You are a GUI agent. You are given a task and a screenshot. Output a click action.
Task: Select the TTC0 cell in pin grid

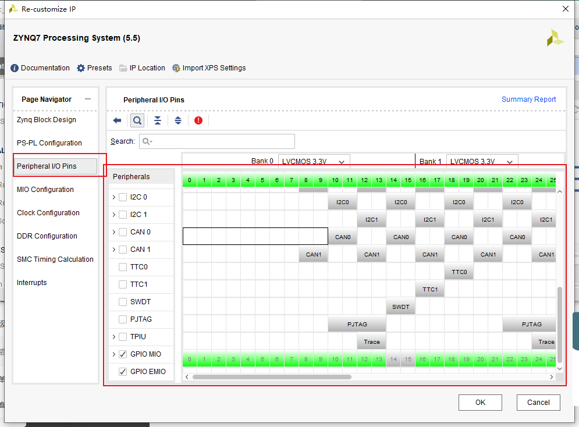(459, 272)
